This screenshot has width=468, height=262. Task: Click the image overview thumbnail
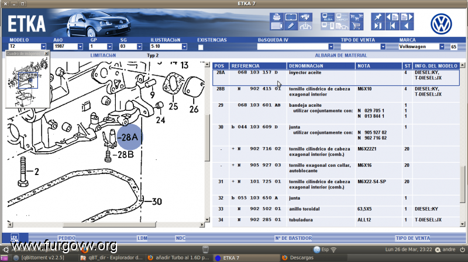click(27, 82)
